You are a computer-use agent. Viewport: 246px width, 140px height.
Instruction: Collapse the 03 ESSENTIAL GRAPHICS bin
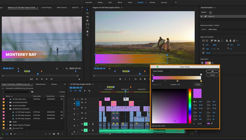7,109
